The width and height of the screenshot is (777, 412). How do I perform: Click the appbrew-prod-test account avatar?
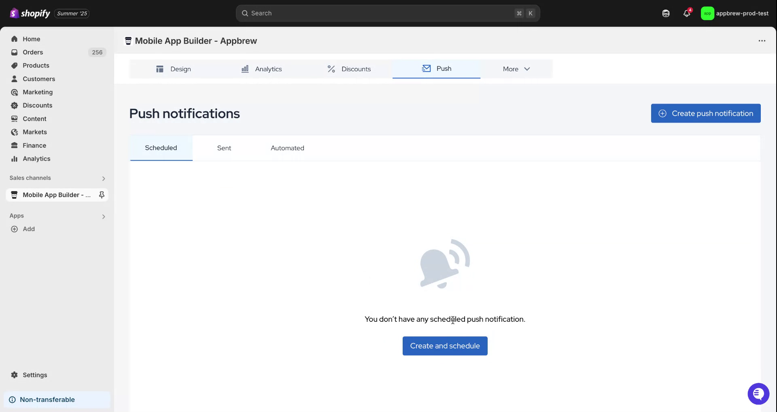[707, 13]
